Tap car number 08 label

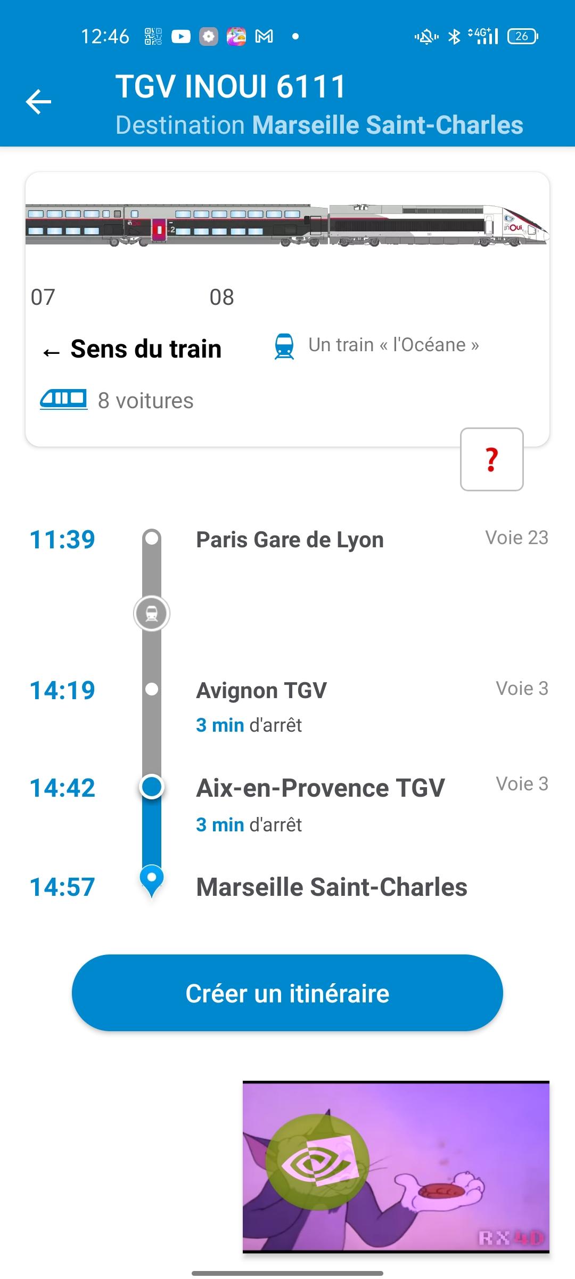click(221, 297)
